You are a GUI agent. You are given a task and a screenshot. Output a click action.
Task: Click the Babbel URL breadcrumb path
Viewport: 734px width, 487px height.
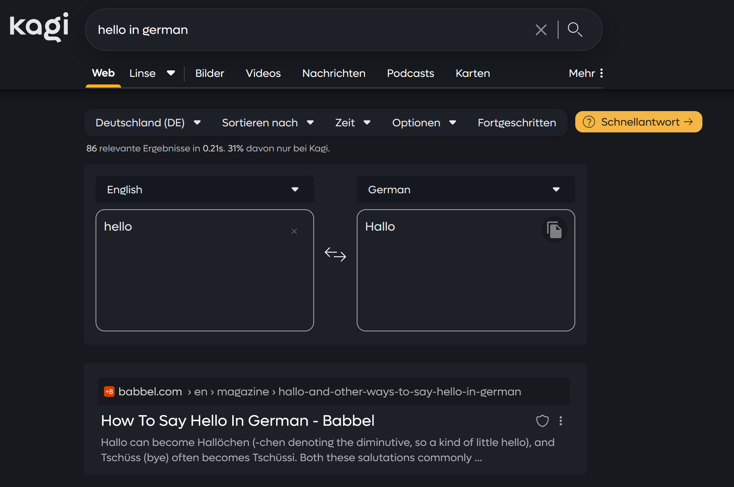[354, 392]
